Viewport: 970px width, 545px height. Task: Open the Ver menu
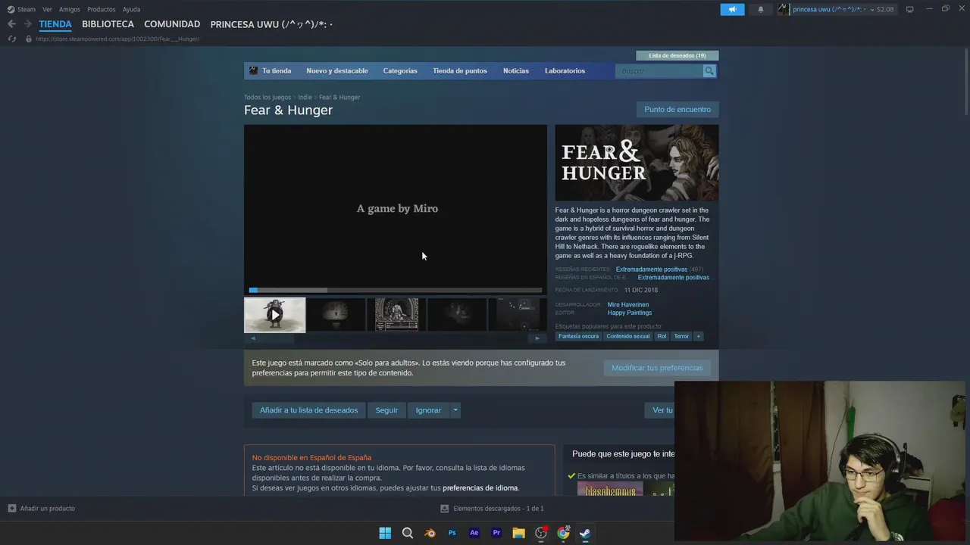point(47,9)
